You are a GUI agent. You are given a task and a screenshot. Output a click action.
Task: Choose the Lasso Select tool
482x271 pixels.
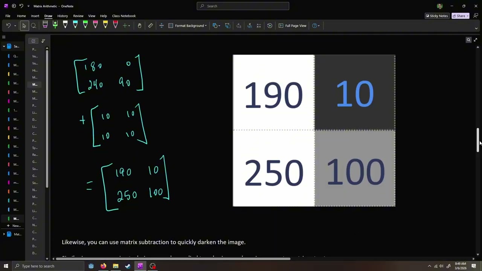(x=34, y=26)
